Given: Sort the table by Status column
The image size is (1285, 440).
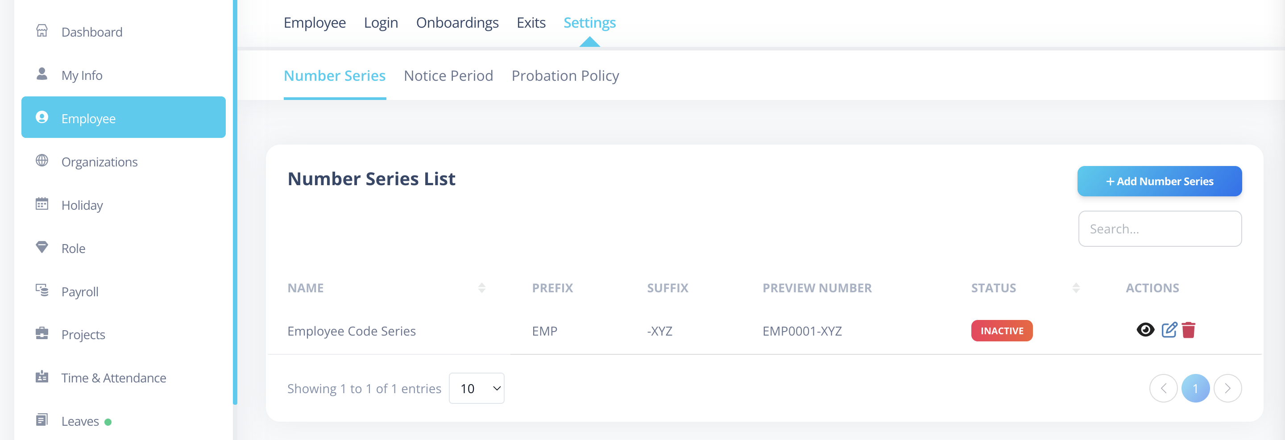Looking at the screenshot, I should pyautogui.click(x=1075, y=288).
